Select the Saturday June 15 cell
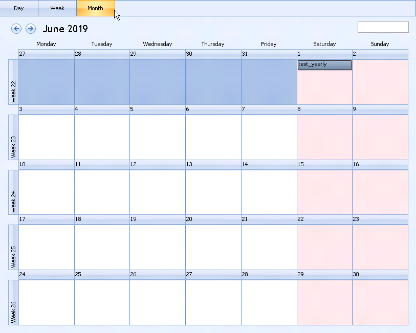416x333 pixels. point(324,192)
